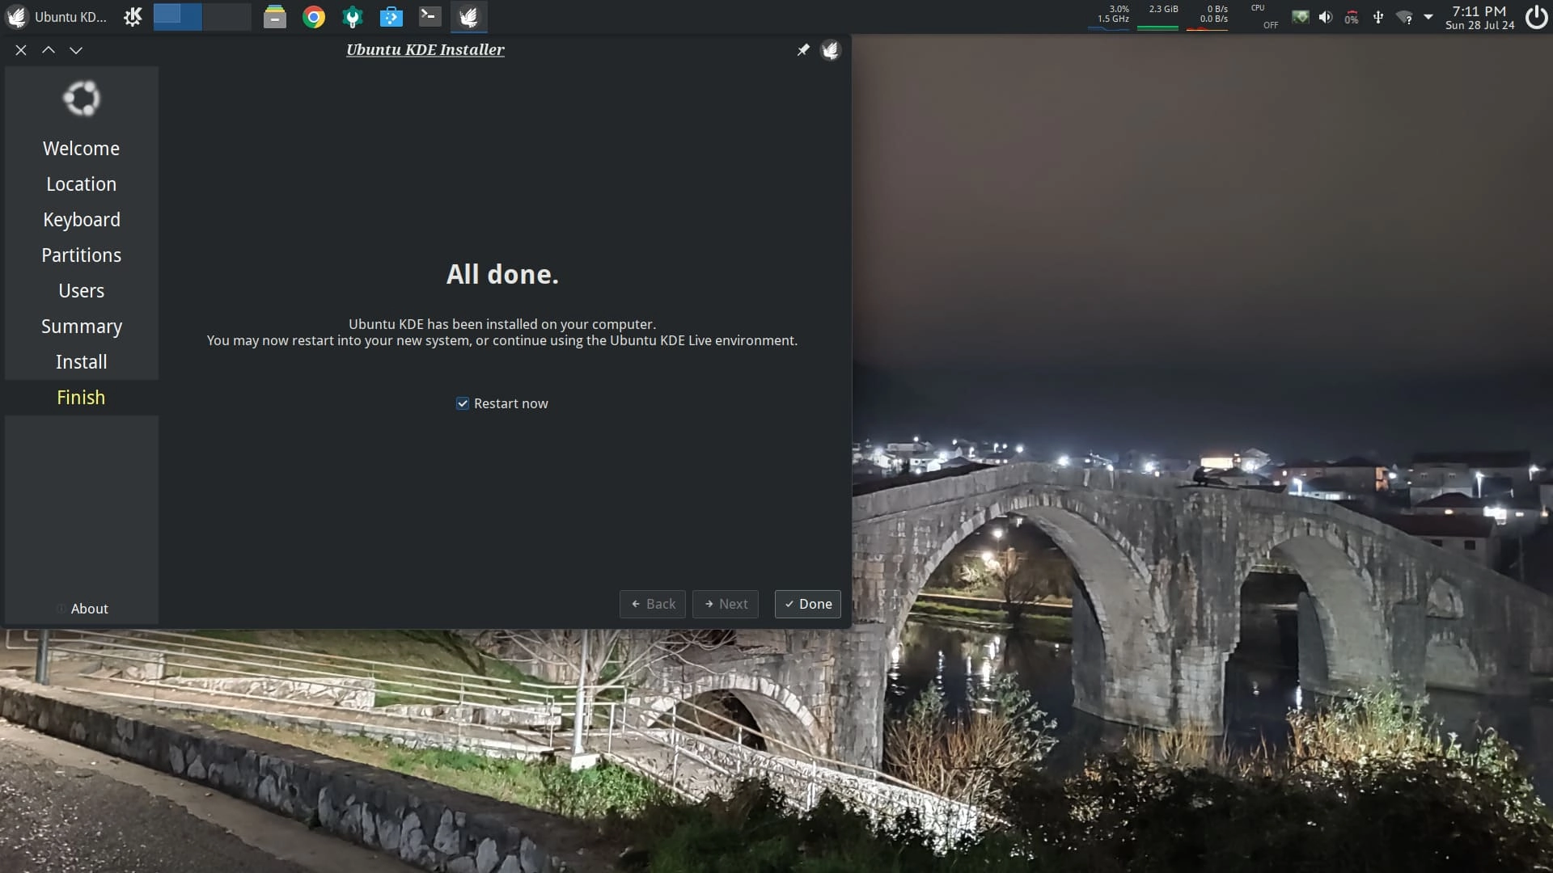Image resolution: width=1553 pixels, height=873 pixels.
Task: Click the power button in the top panel
Action: [x=1536, y=17]
